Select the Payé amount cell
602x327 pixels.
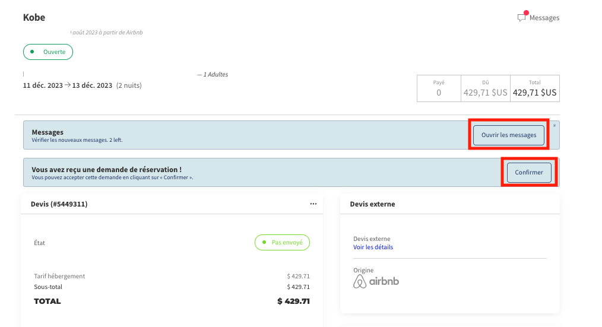coord(439,88)
